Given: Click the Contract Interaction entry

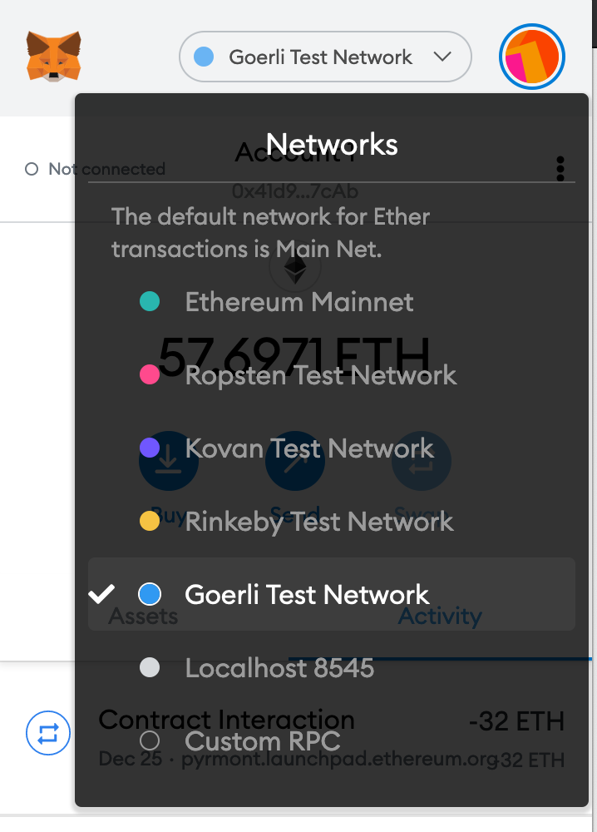Looking at the screenshot, I should [227, 719].
